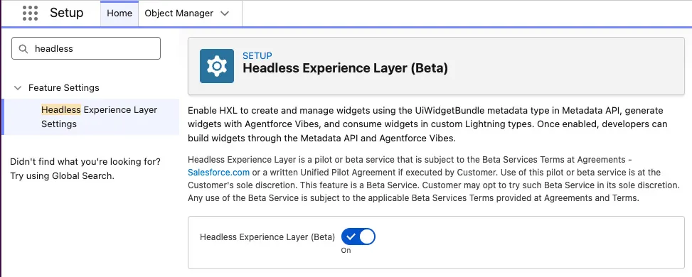The width and height of the screenshot is (692, 277).
Task: Click 'Didn't find what you're looking for?' text
Action: (85, 161)
